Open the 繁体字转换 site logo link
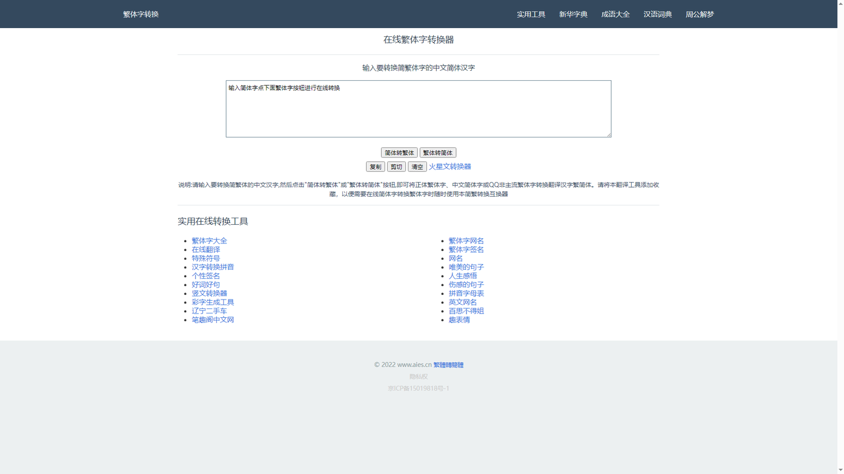 (141, 14)
